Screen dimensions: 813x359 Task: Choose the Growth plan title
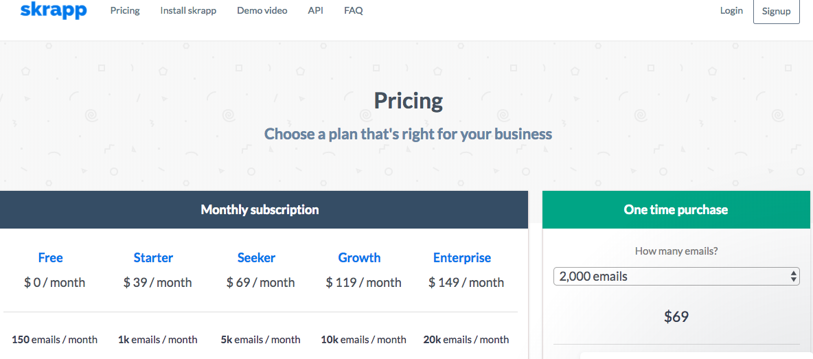pos(359,258)
